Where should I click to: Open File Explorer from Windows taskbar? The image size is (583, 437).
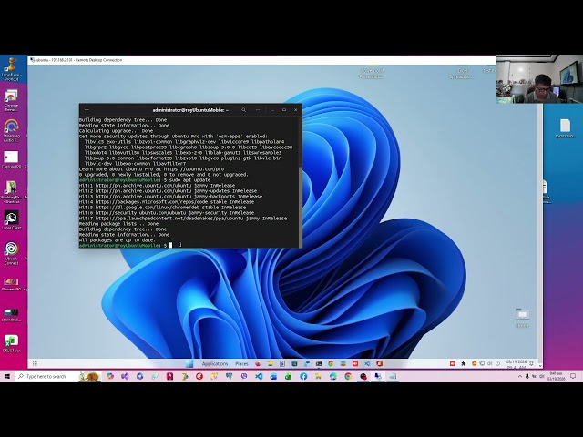coord(318,376)
